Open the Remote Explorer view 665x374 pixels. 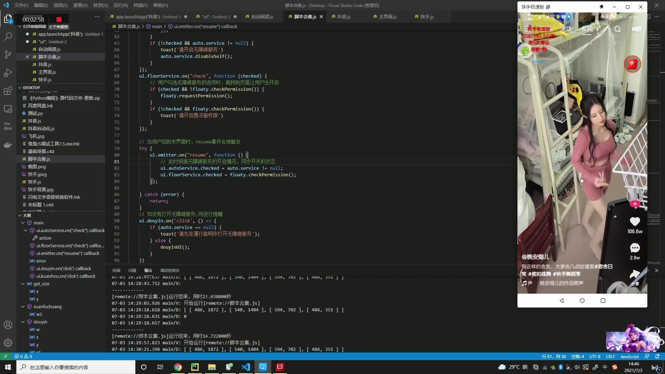[8, 109]
